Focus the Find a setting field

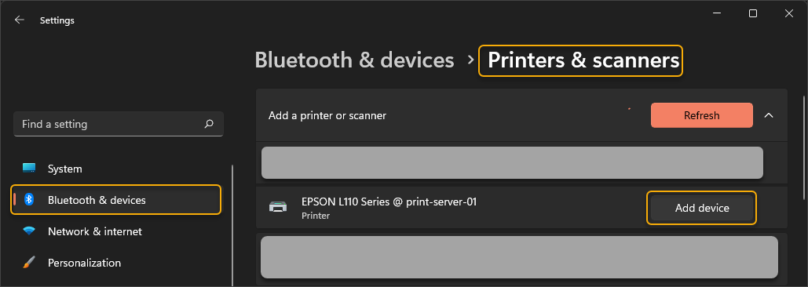(x=118, y=124)
